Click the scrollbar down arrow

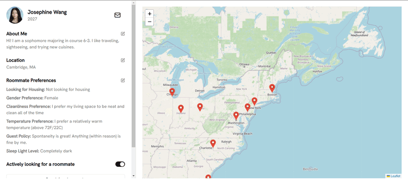pos(134,176)
